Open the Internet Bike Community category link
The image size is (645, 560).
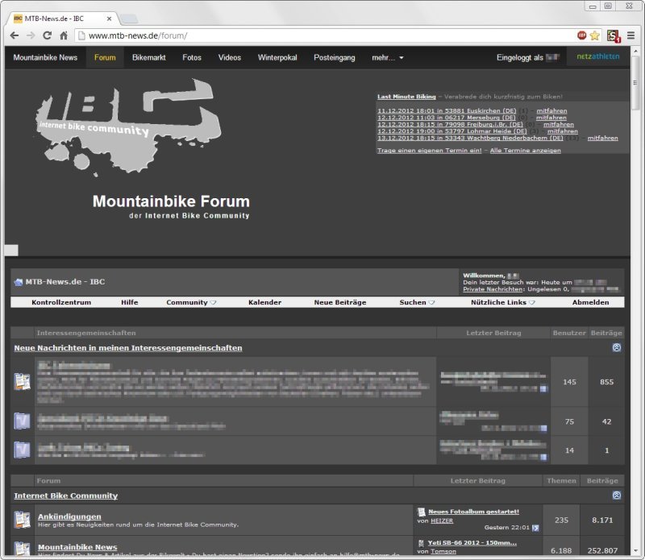click(x=66, y=496)
